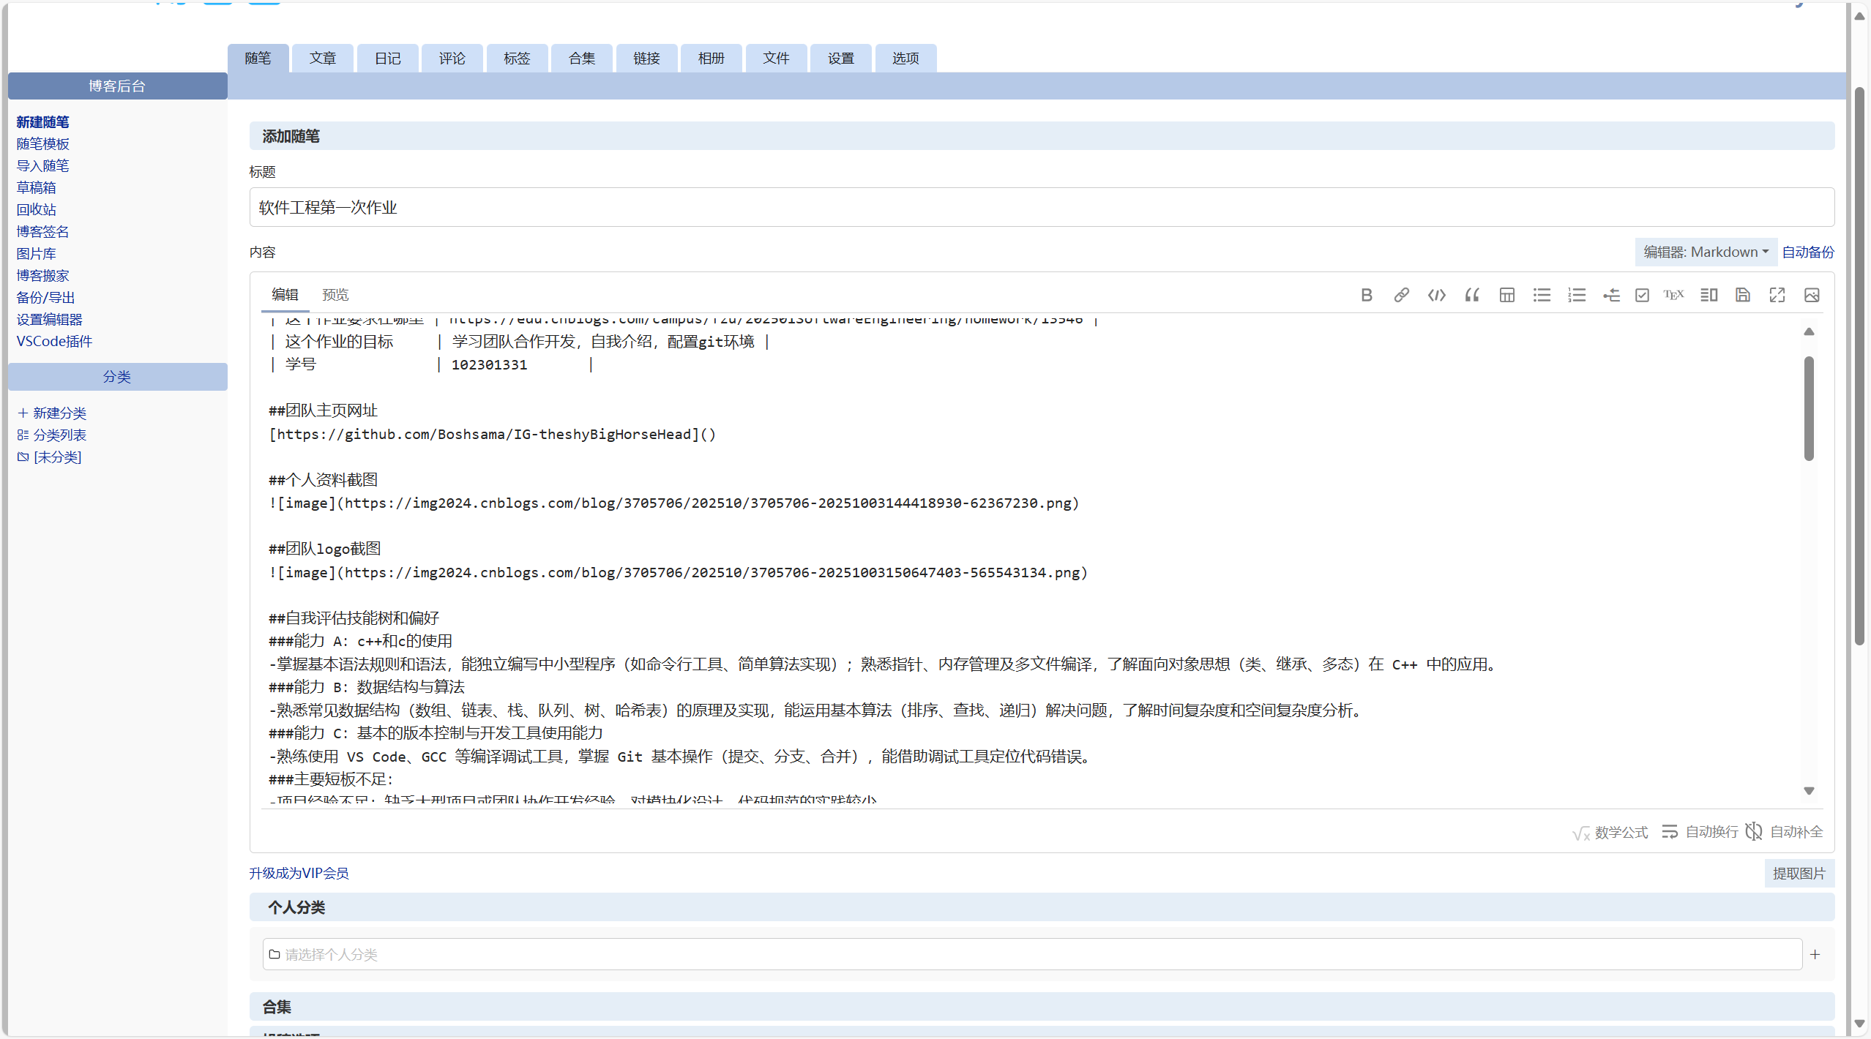Toggle 自动换行 word wrap option
The width and height of the screenshot is (1871, 1039).
(1700, 832)
